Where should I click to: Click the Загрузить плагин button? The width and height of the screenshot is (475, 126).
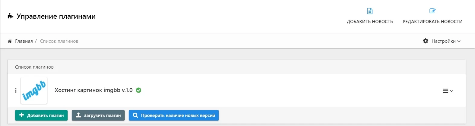coord(98,115)
